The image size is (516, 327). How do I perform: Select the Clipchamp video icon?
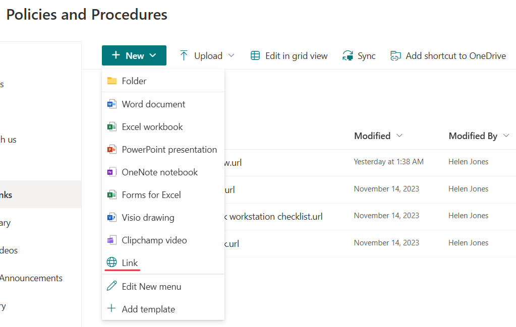point(112,240)
